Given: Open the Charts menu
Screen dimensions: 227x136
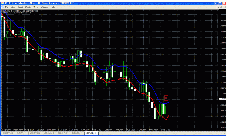Looking at the screenshot, I should tap(28, 7).
